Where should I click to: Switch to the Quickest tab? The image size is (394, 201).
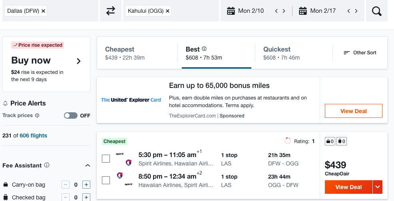pyautogui.click(x=293, y=53)
